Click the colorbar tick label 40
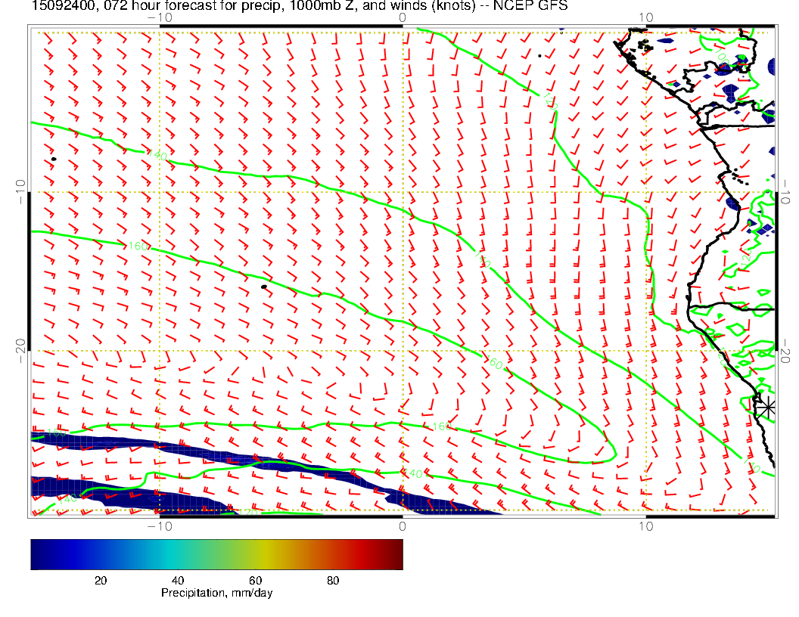The image size is (799, 617). coord(178,581)
